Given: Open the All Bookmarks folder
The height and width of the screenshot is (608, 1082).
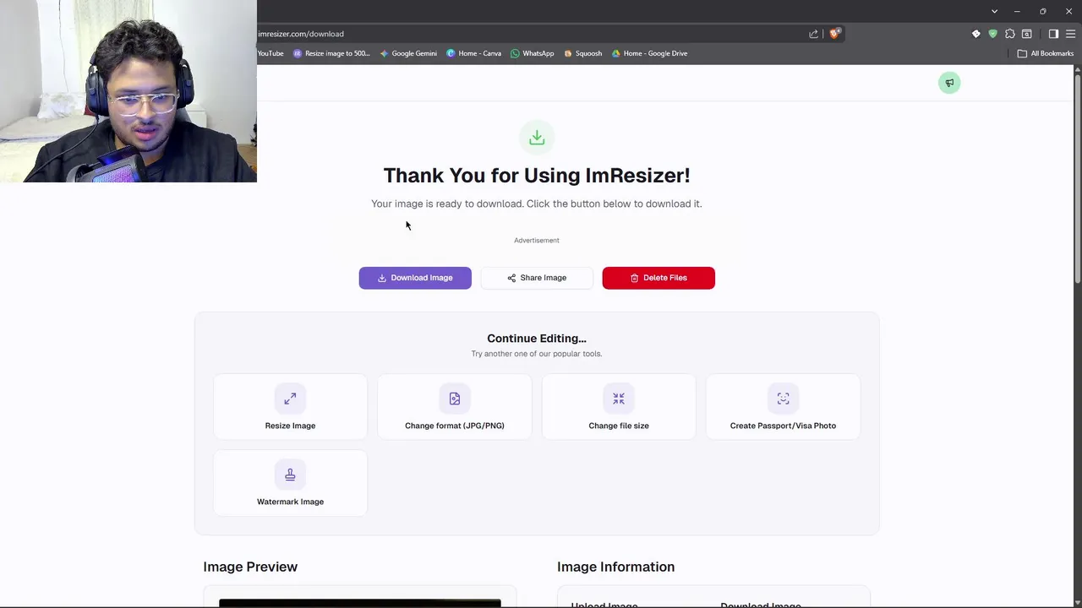Looking at the screenshot, I should pyautogui.click(x=1045, y=53).
